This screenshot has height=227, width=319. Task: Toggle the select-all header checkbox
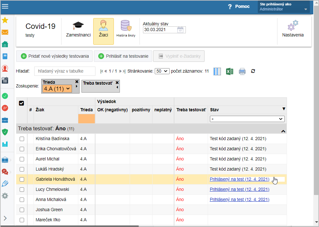[21, 103]
